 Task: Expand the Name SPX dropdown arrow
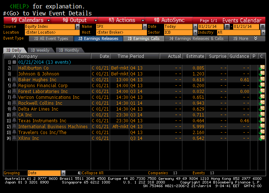click(145, 27)
